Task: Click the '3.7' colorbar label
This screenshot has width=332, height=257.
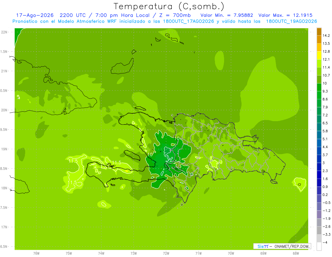Action: point(325,155)
